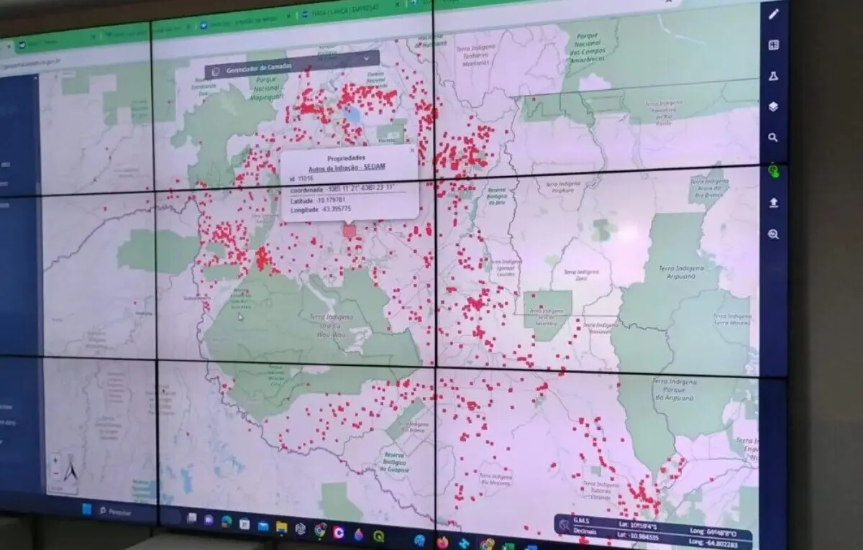Close the Propriedades popup

click(411, 151)
